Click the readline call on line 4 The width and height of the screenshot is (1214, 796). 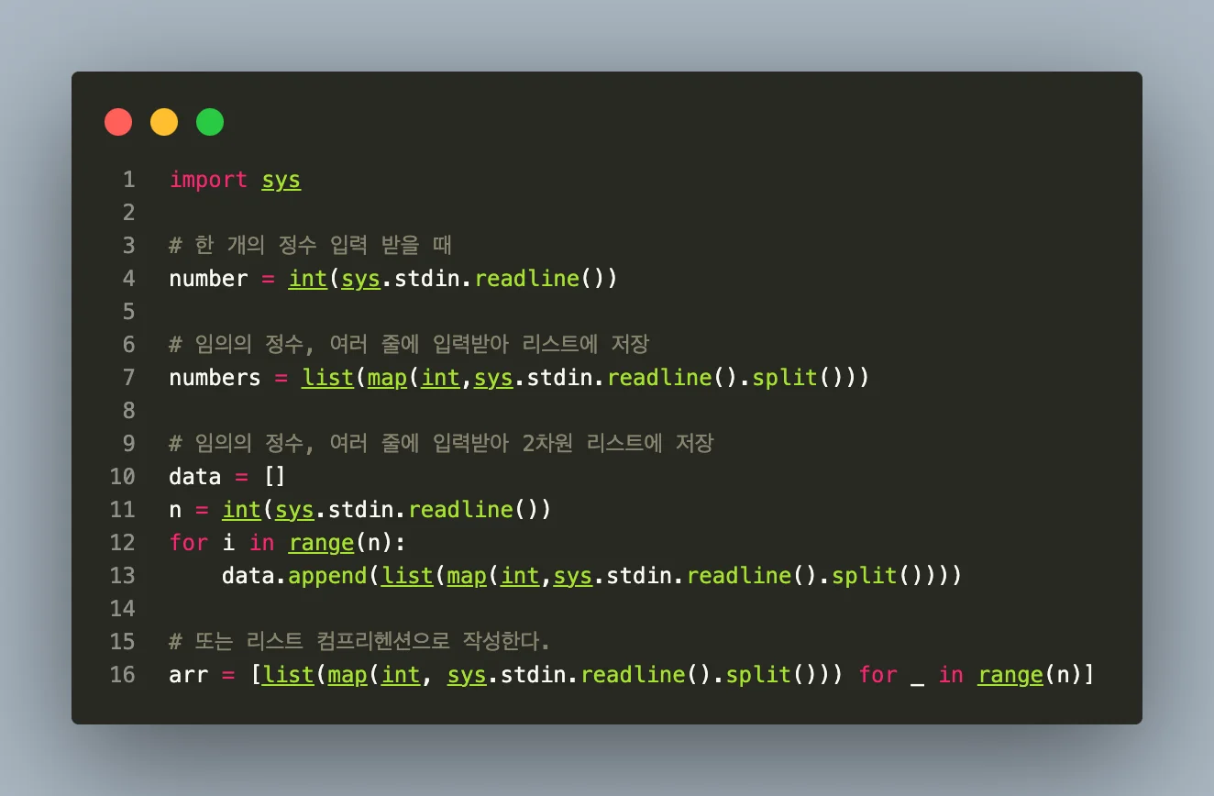tap(527, 278)
